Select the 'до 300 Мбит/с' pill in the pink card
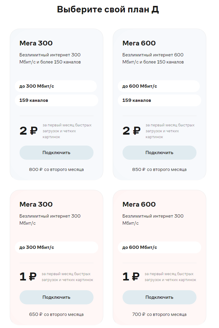The image size is (219, 328). point(56,247)
